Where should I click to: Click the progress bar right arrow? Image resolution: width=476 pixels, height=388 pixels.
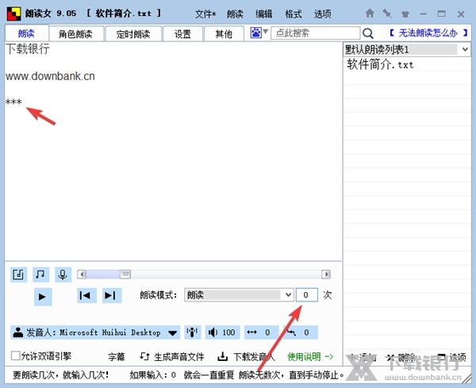click(x=326, y=275)
